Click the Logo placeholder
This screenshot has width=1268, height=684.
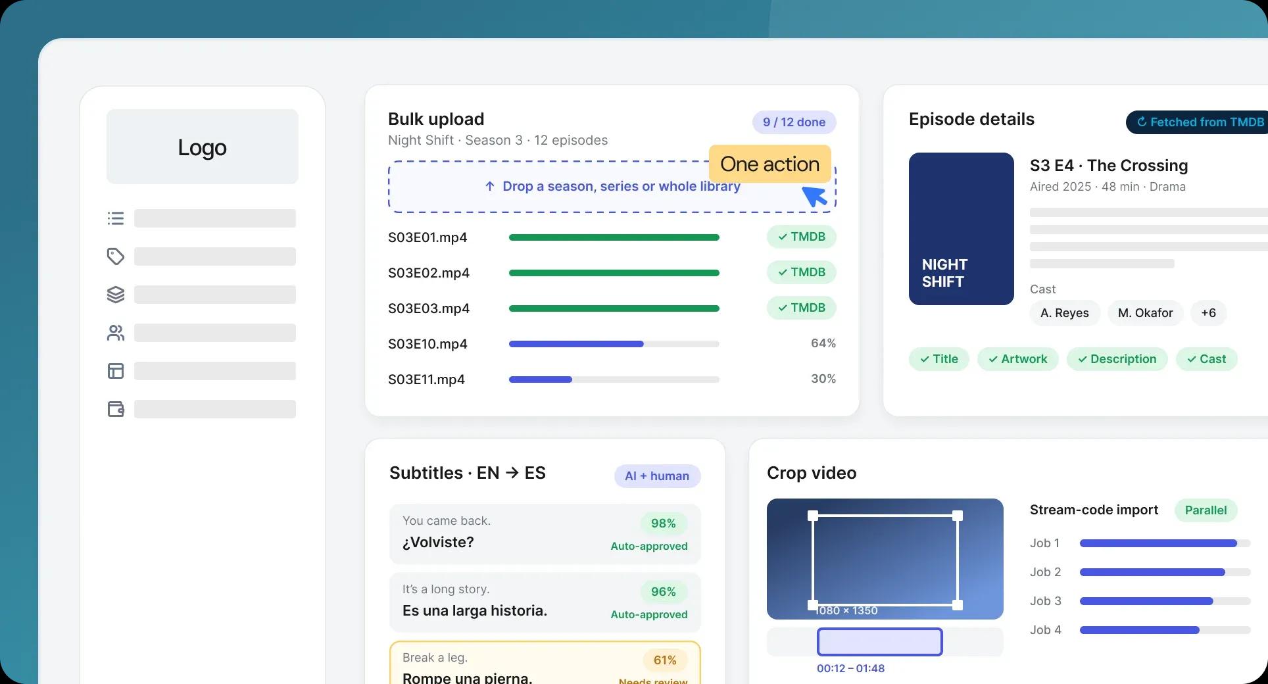(x=203, y=147)
